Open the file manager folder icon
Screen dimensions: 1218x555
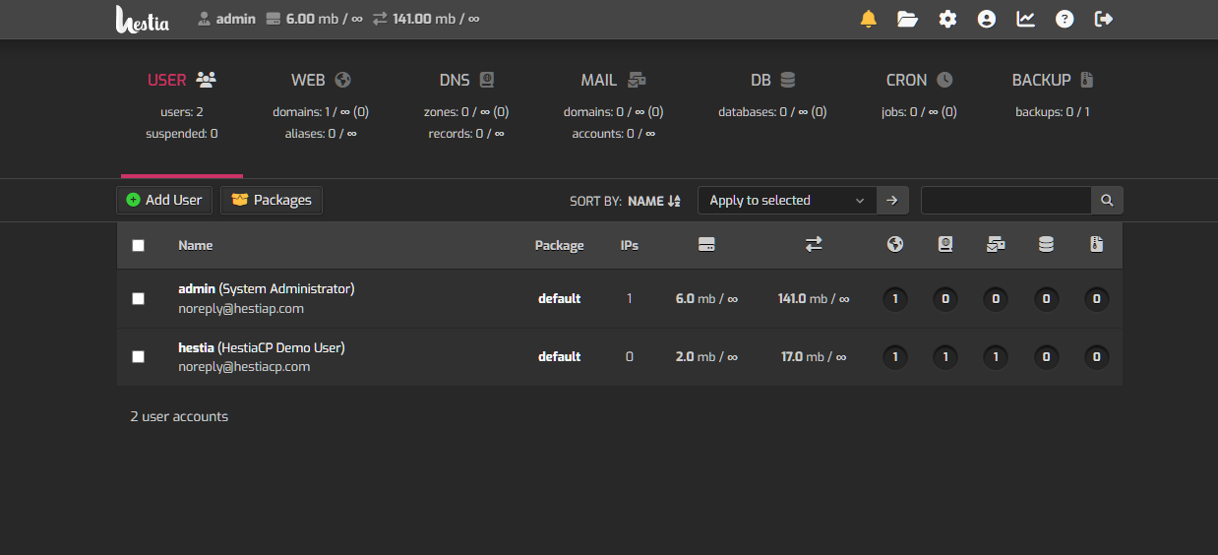907,19
